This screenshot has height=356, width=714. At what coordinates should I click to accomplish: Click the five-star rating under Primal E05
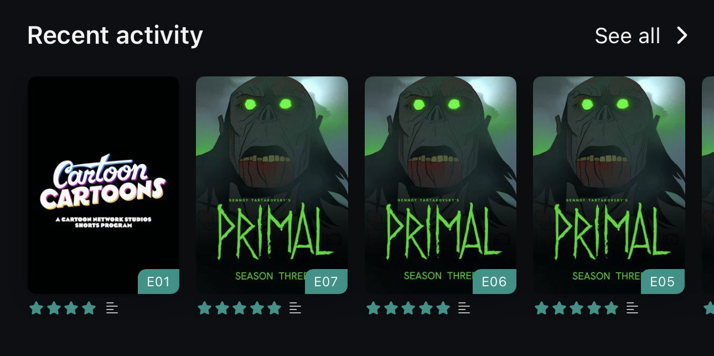tap(577, 308)
